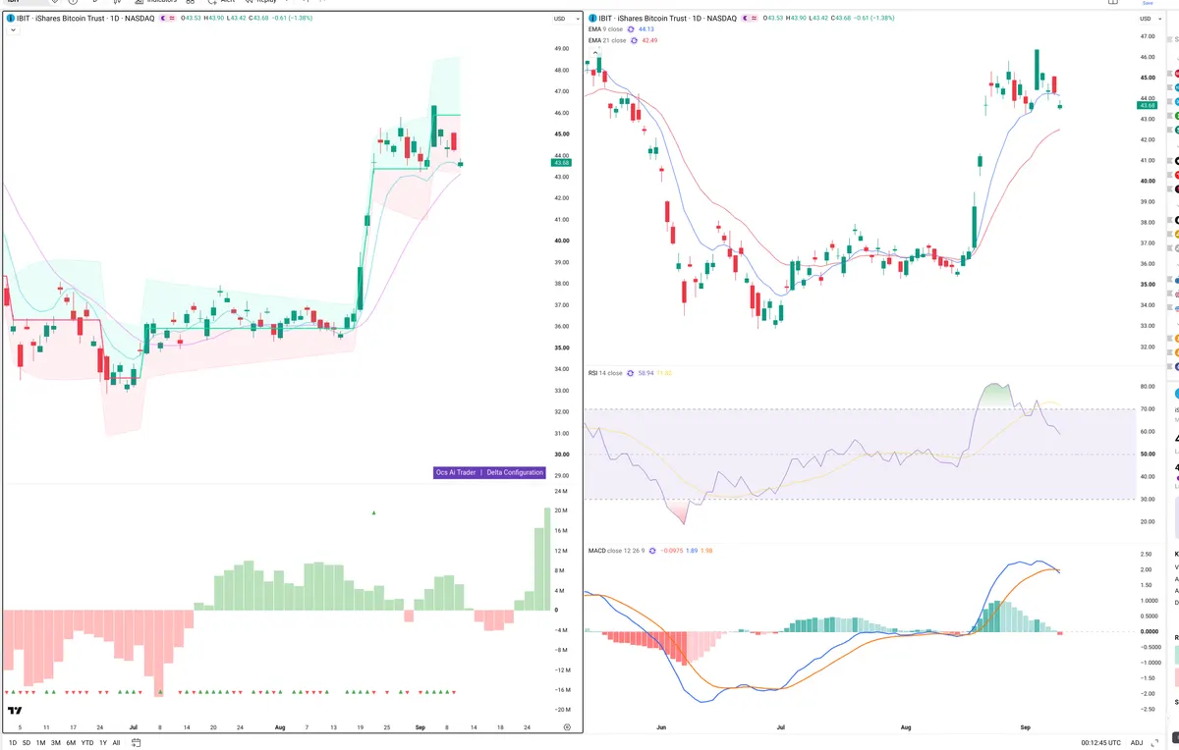The height and width of the screenshot is (750, 1179).
Task: Click the EMA 21 close legend label
Action: [606, 40]
